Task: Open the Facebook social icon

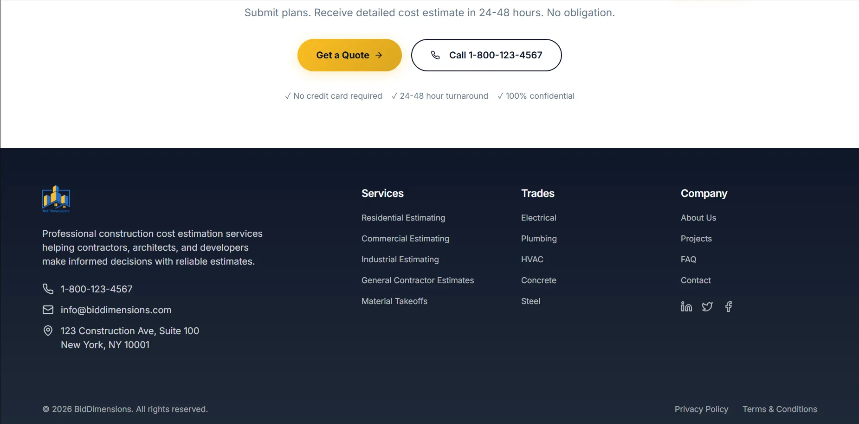Action: 729,307
